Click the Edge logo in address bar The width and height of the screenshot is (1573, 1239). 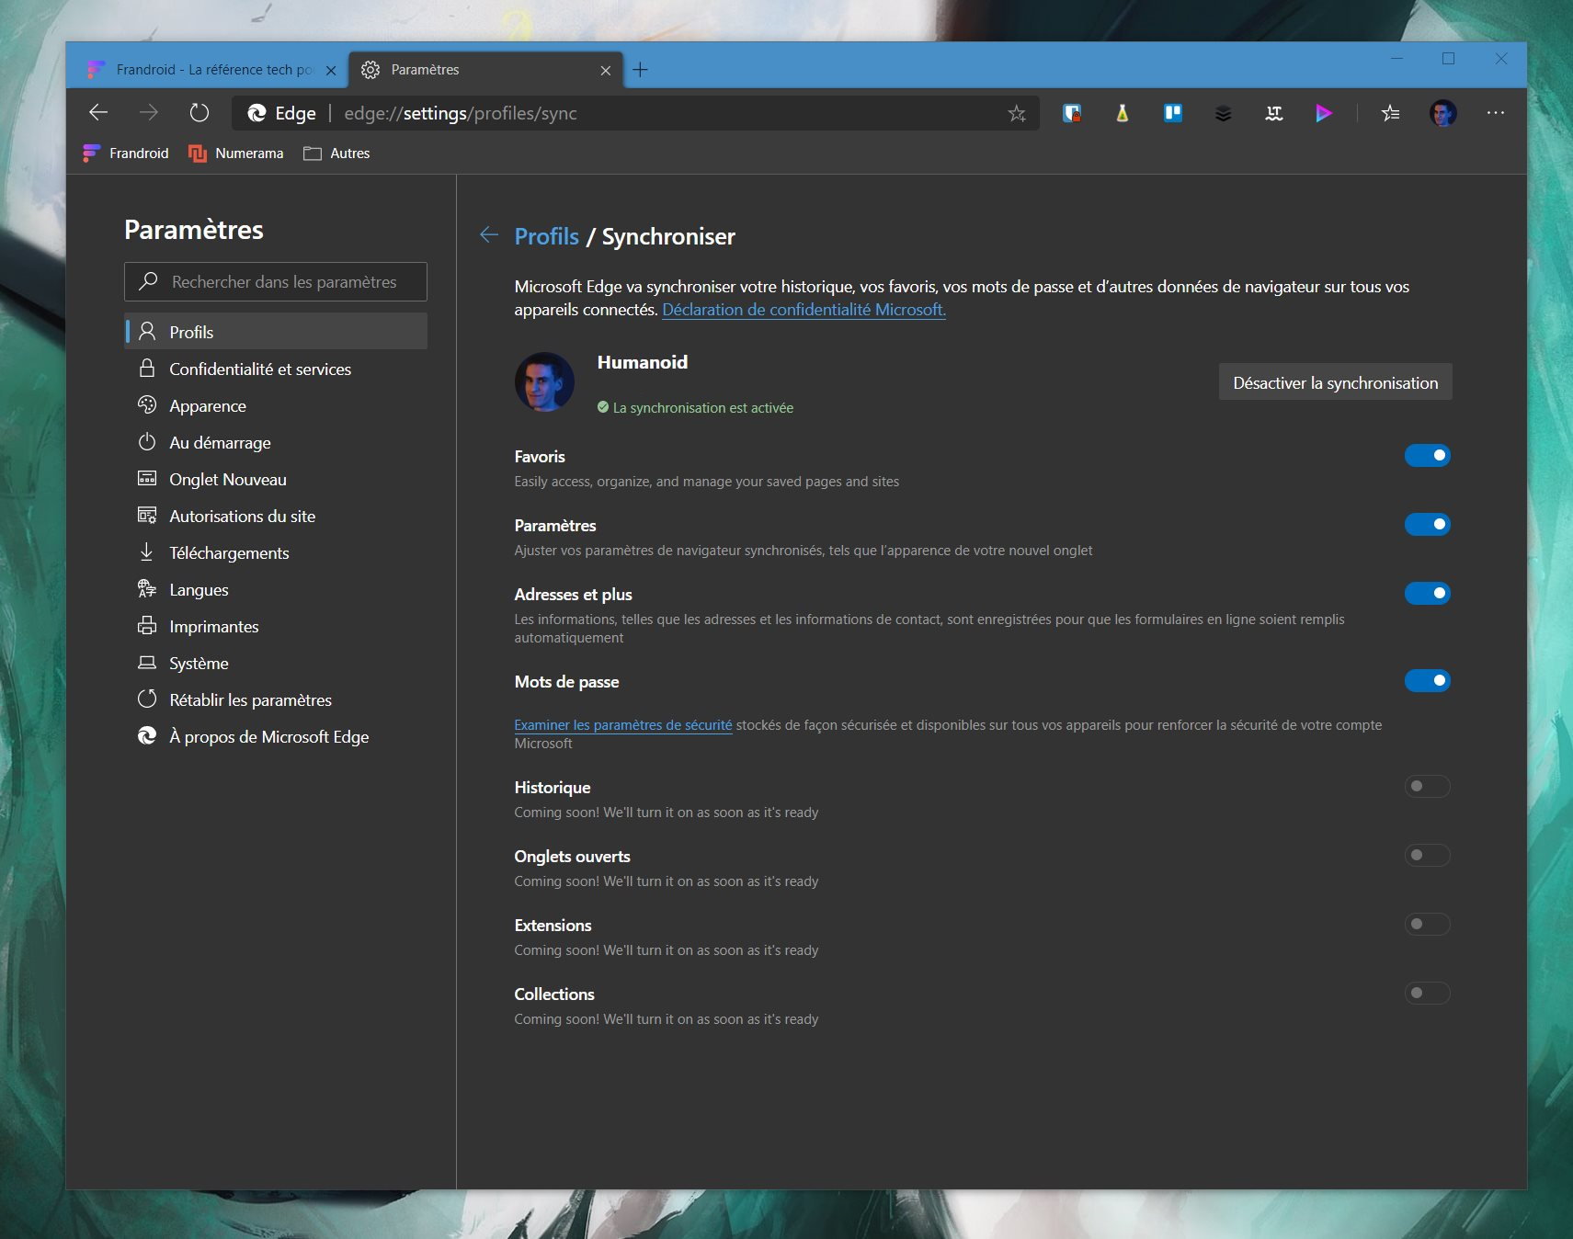tap(257, 113)
